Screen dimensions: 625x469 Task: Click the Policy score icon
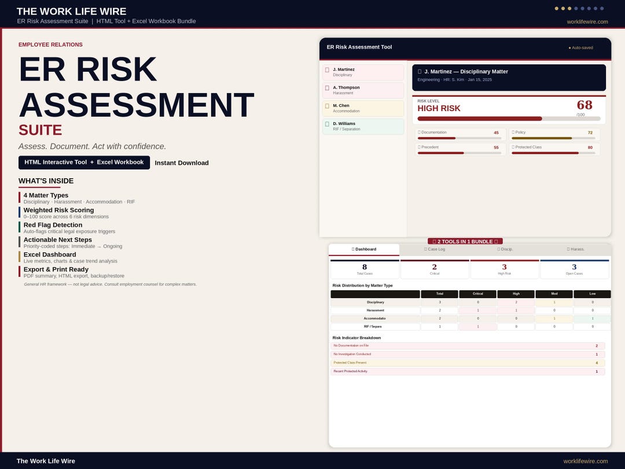point(513,133)
